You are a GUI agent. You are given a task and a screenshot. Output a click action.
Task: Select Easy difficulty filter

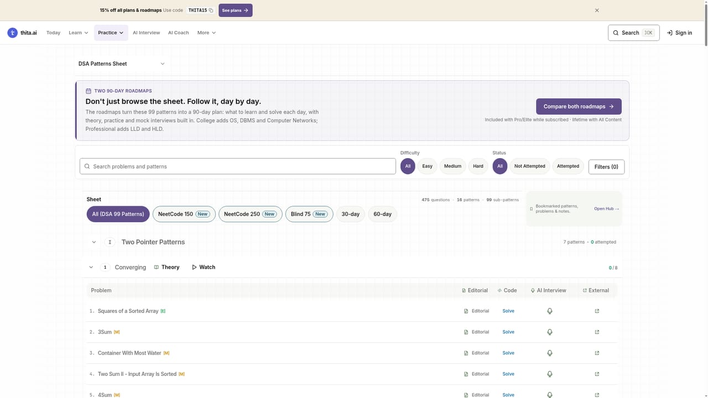pyautogui.click(x=428, y=166)
